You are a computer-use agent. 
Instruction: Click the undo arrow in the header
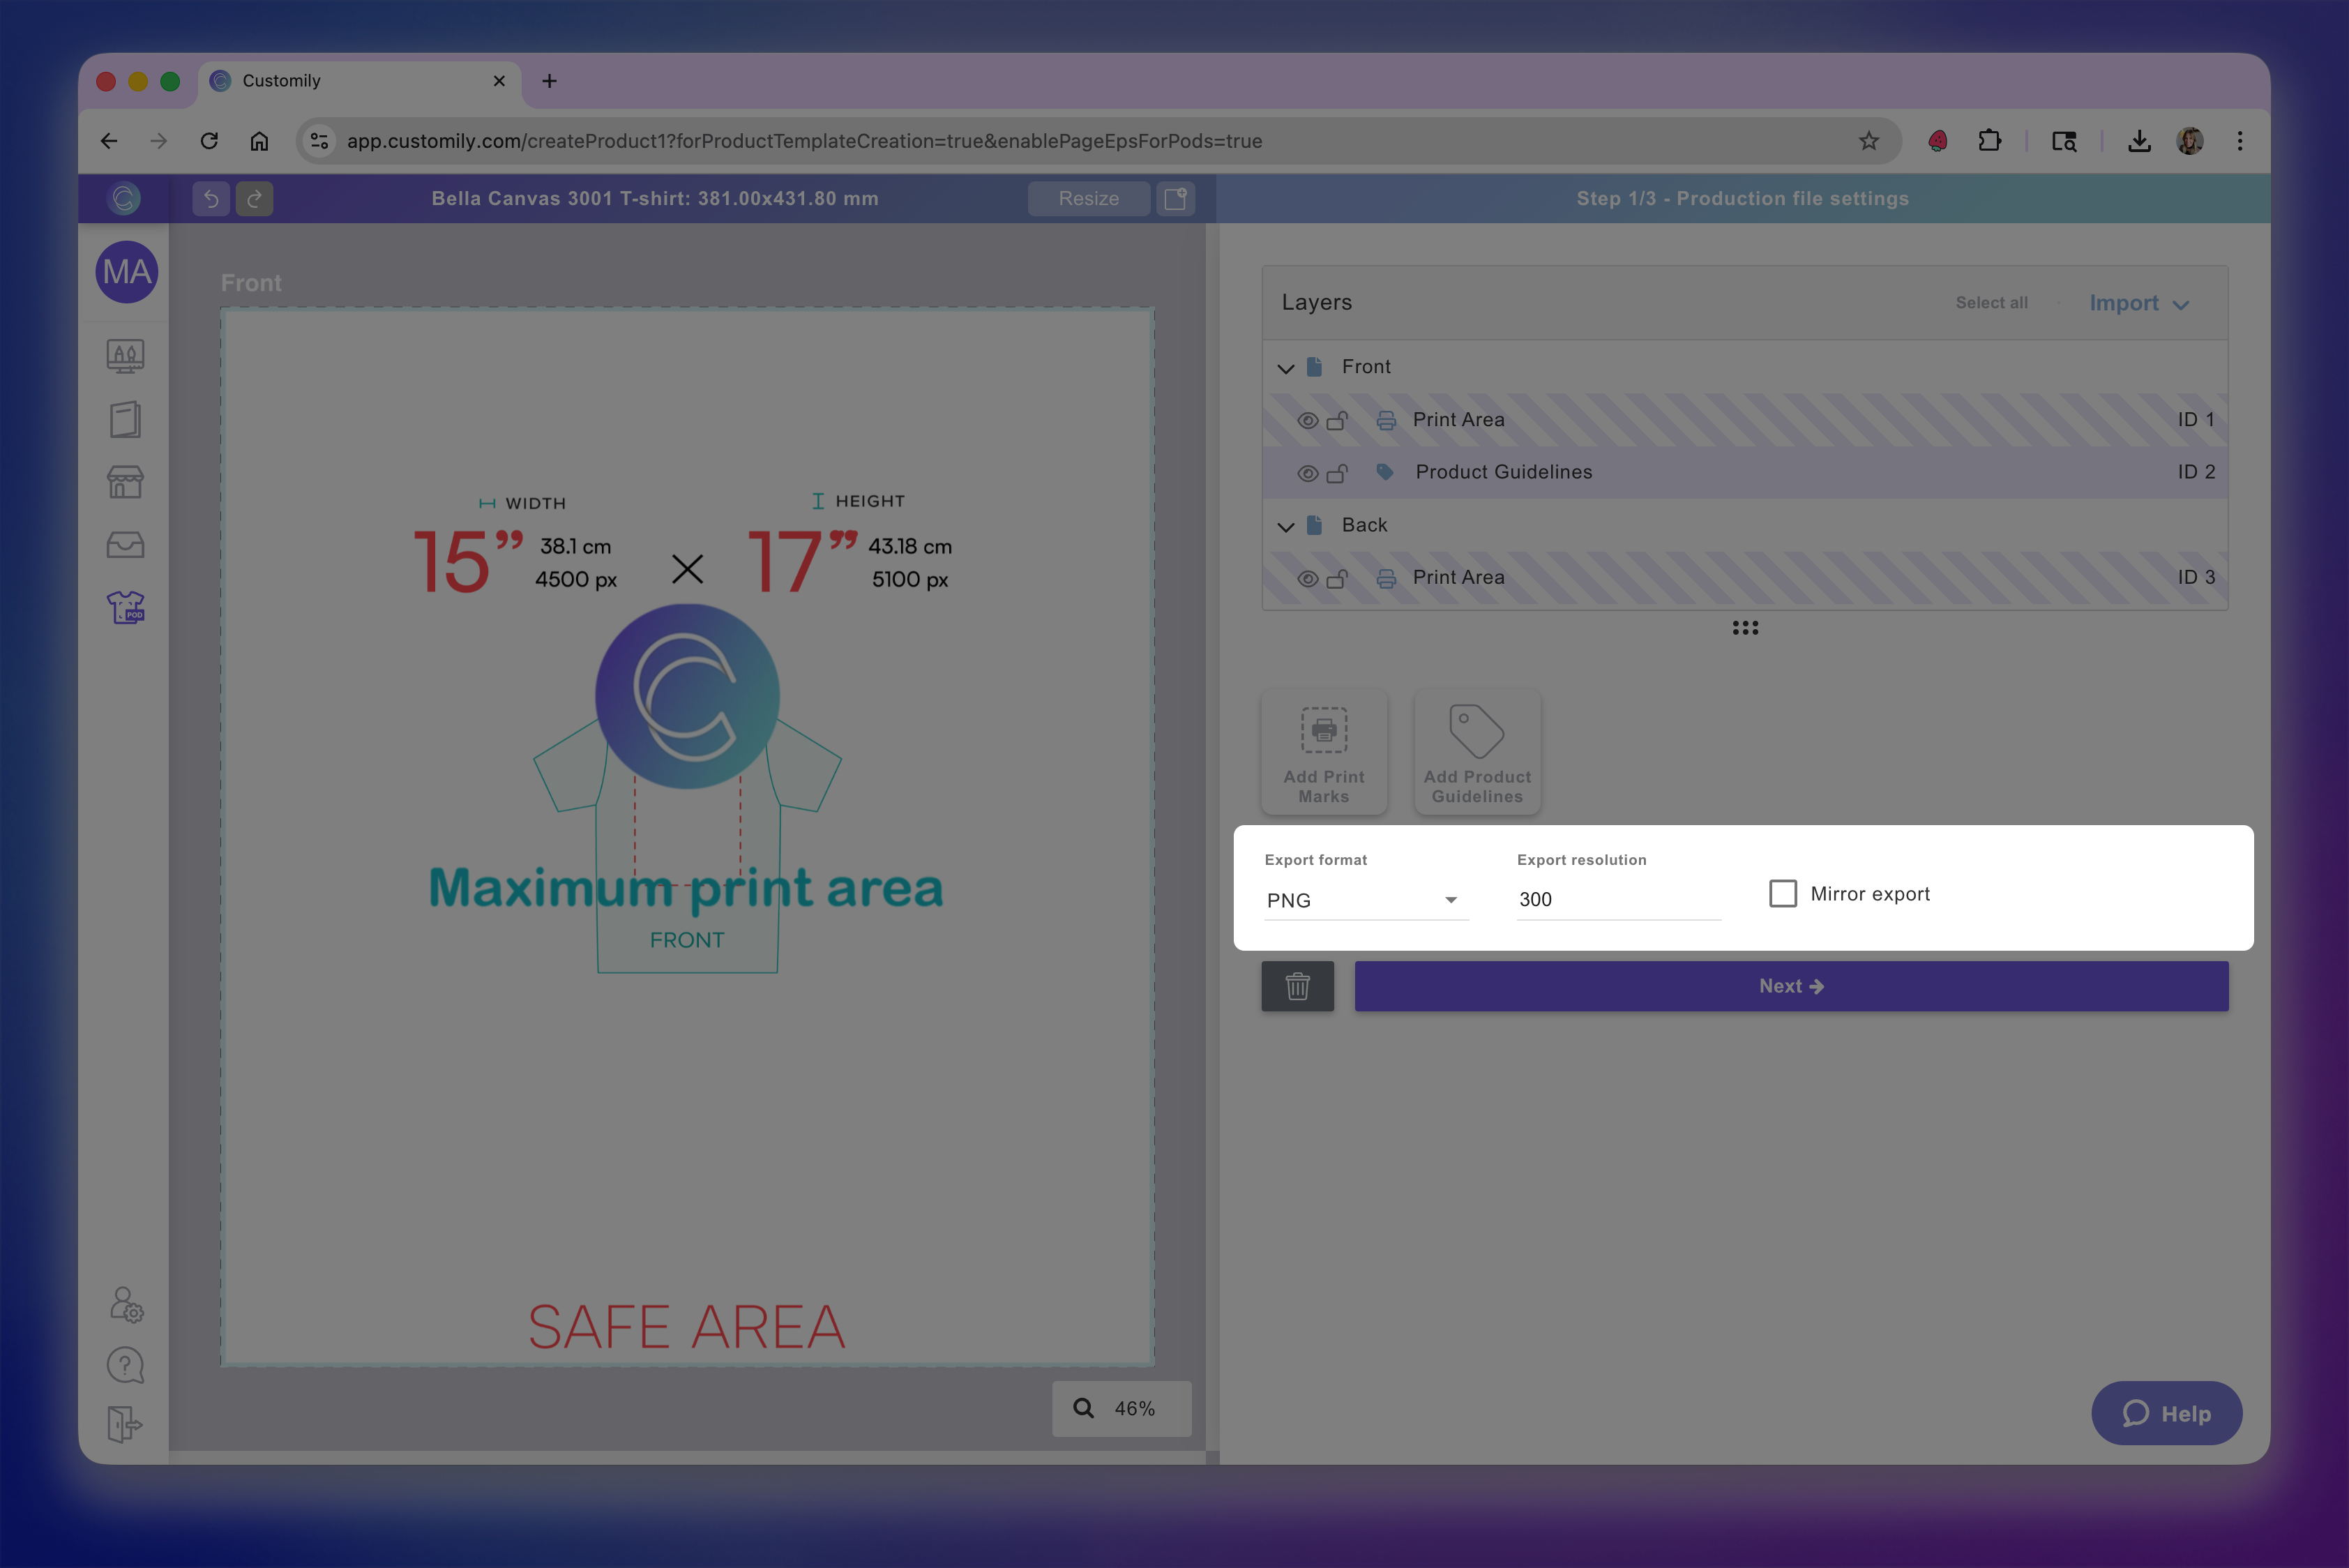click(x=211, y=198)
